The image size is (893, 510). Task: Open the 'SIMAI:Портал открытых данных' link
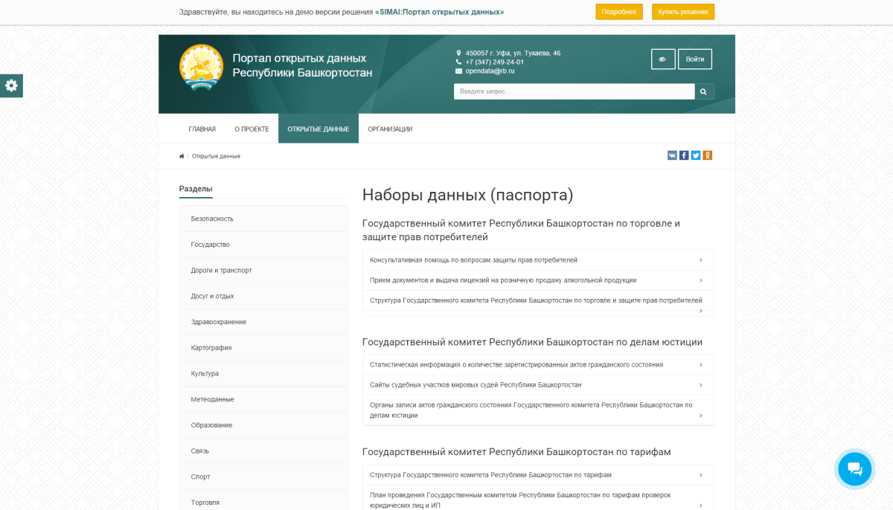point(440,12)
